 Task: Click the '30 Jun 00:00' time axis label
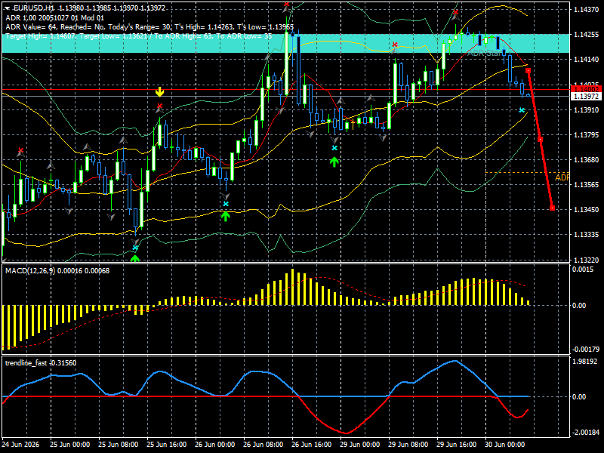tap(504, 444)
